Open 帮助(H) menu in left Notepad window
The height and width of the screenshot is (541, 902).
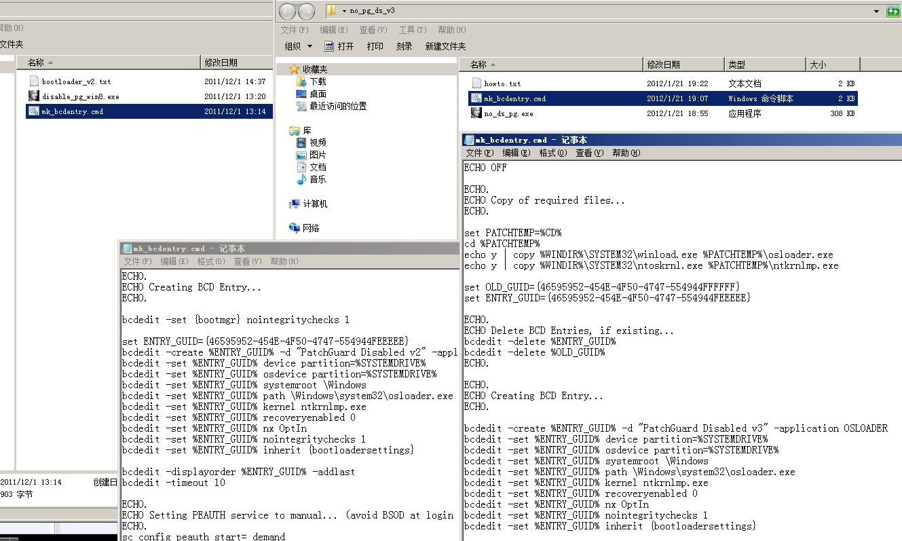tap(284, 261)
